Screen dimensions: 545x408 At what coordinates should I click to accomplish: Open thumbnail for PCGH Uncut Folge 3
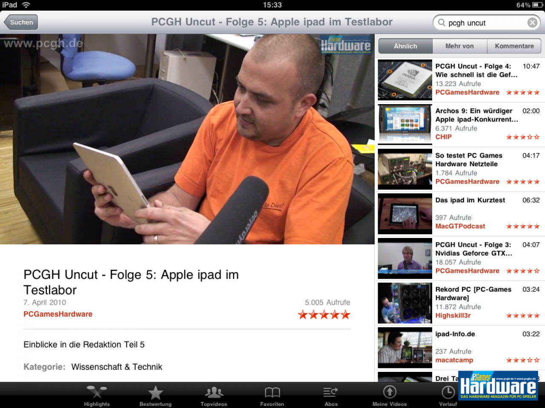click(405, 258)
